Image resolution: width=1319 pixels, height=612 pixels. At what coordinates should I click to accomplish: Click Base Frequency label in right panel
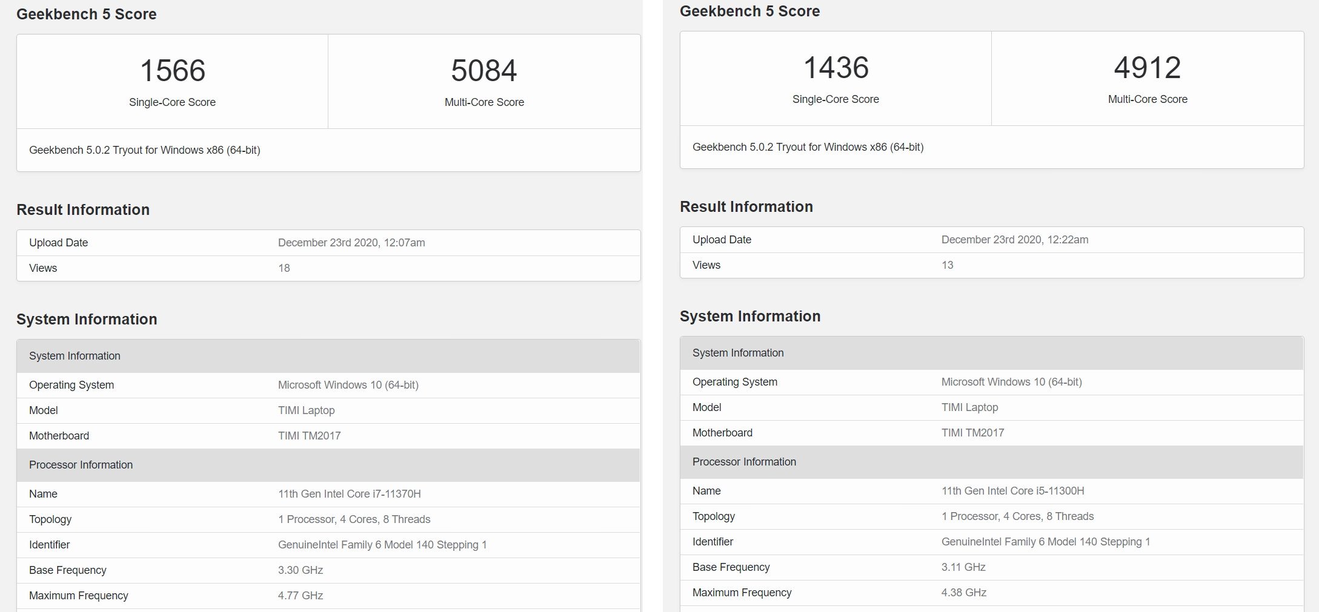pos(731,567)
